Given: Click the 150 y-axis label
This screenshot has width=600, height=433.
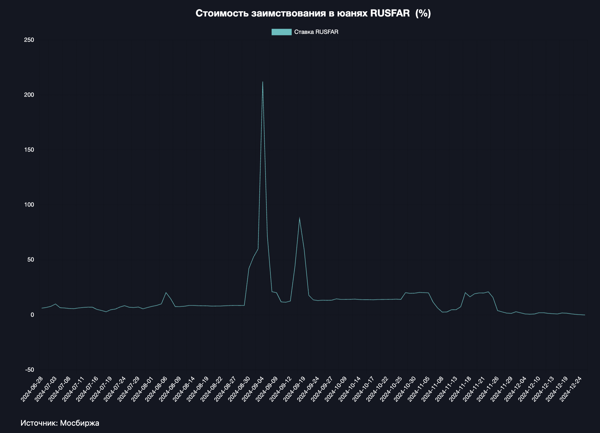Looking at the screenshot, I should [x=29, y=150].
